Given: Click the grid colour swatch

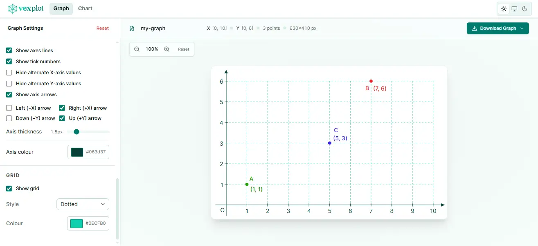Looking at the screenshot, I should (77, 224).
